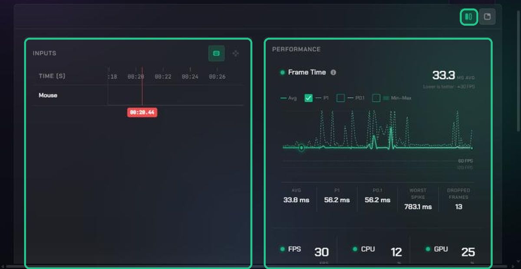Click the 60 FPS reference line label

click(x=465, y=161)
